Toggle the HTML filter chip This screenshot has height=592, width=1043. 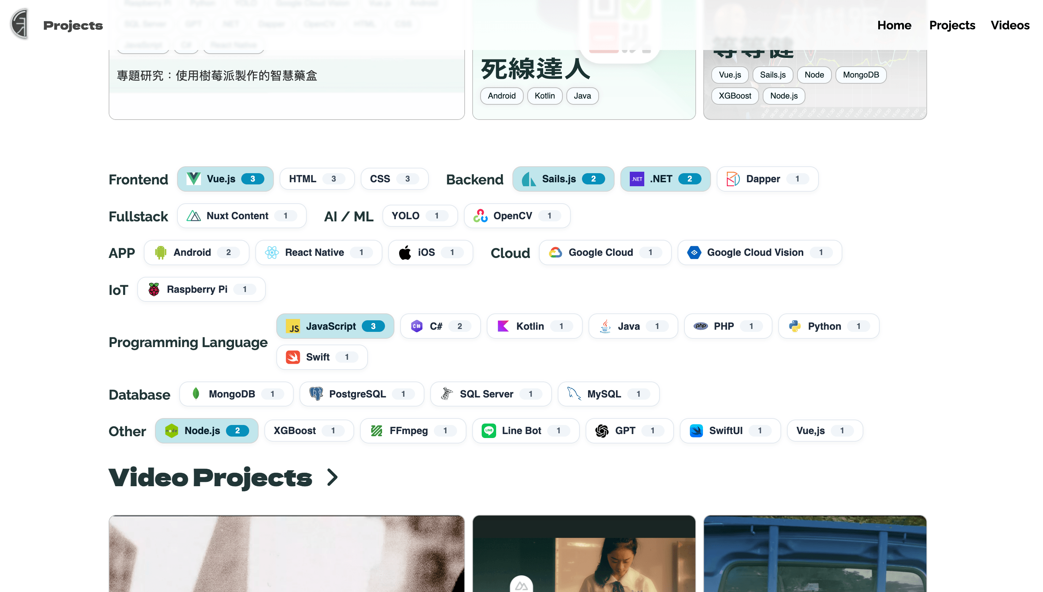(317, 179)
